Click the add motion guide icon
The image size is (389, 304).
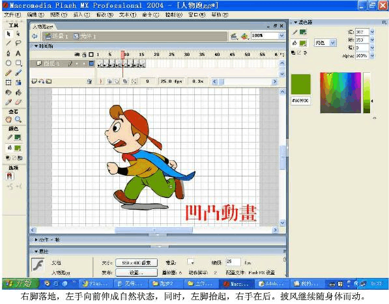click(42, 81)
